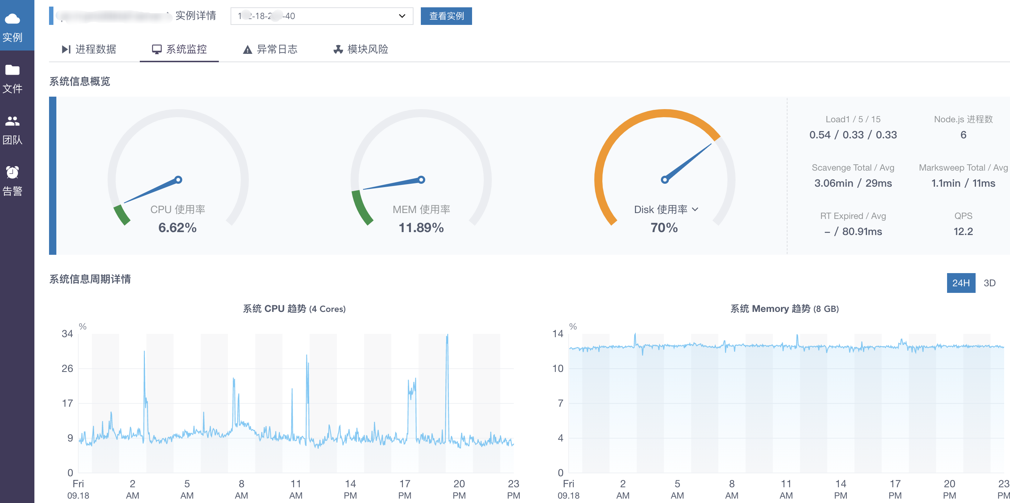Click the play icon beside 进程数据
1010x503 pixels.
point(66,49)
